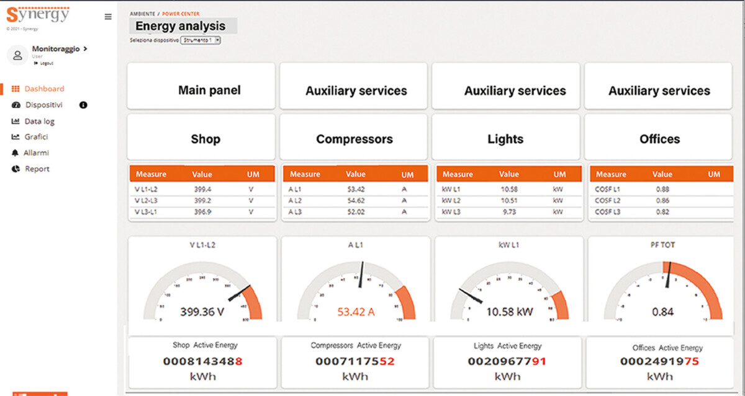Open Grafici from the sidebar menu
The width and height of the screenshot is (745, 396).
pos(36,137)
